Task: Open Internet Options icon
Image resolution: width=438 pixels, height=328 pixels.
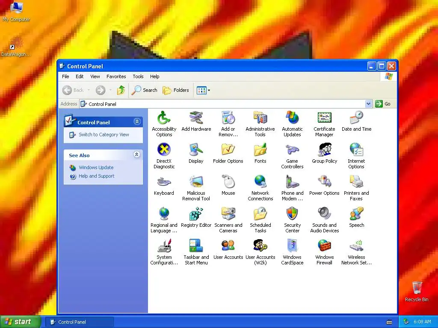Action: click(356, 150)
